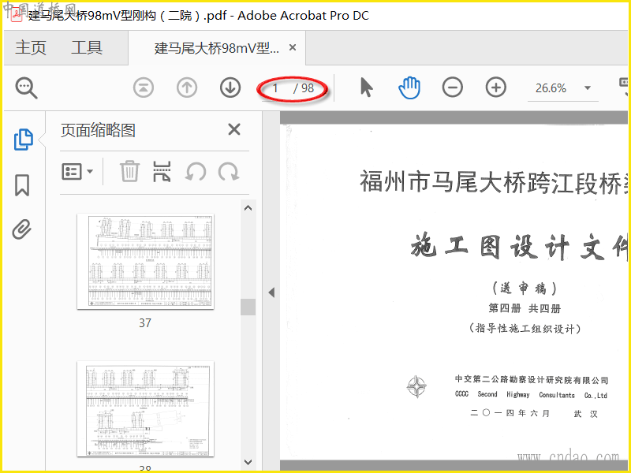Activate the hand pan tool
Screen dimensions: 631x473
tap(409, 88)
